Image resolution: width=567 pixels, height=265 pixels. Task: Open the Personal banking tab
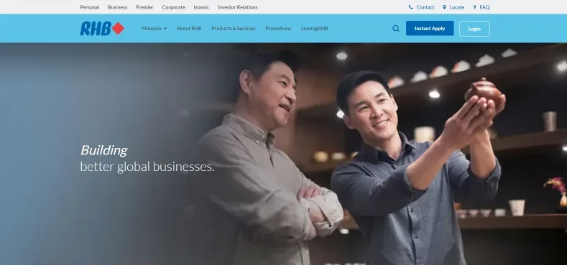click(x=90, y=7)
